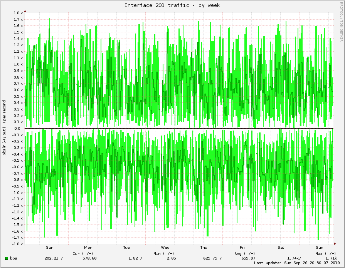Image resolution: width=345 pixels, height=268 pixels.
Task: Click the 'Sat' label on the time axis
Action: point(281,248)
